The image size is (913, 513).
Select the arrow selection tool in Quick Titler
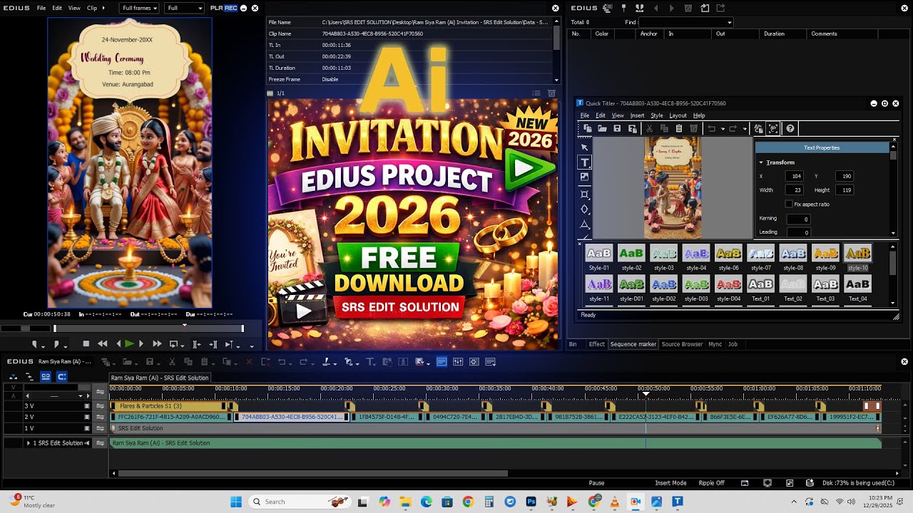[x=584, y=147]
